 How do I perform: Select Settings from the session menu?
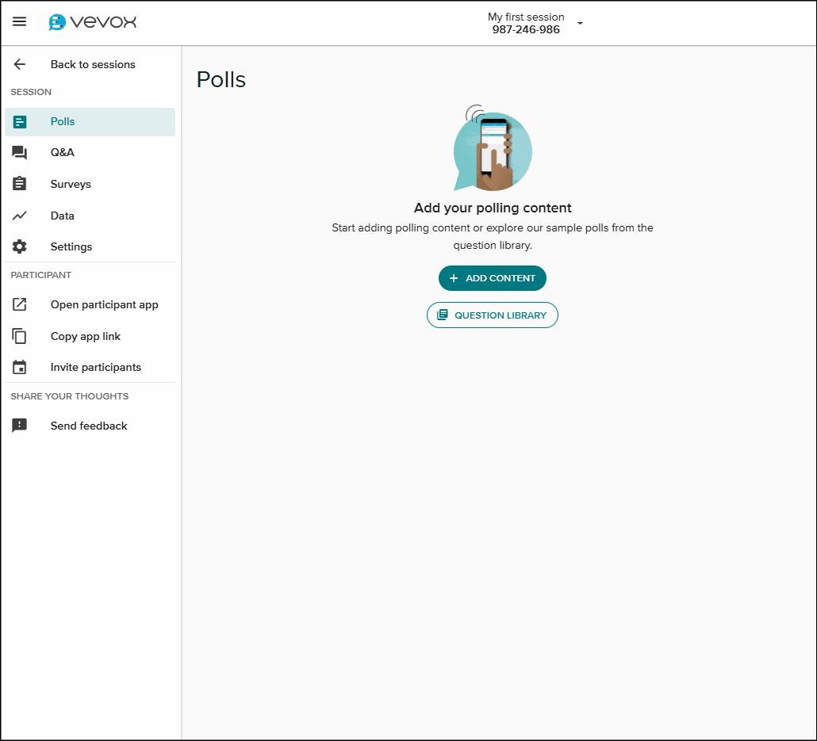coord(71,246)
